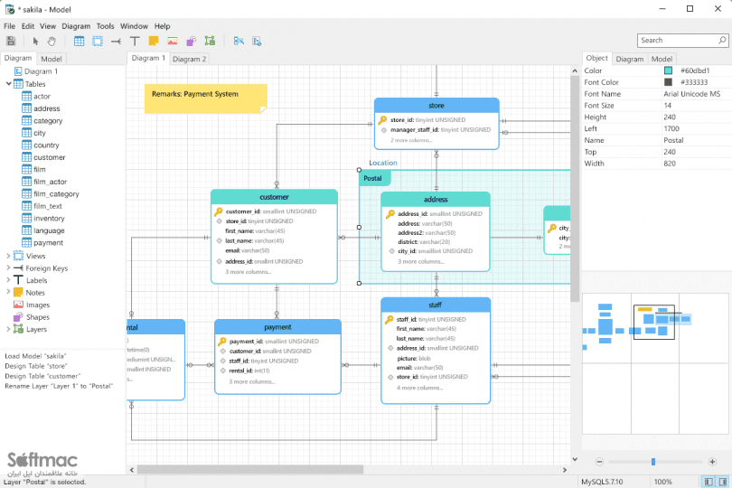Open the Diagram menu
The height and width of the screenshot is (488, 732).
(76, 26)
